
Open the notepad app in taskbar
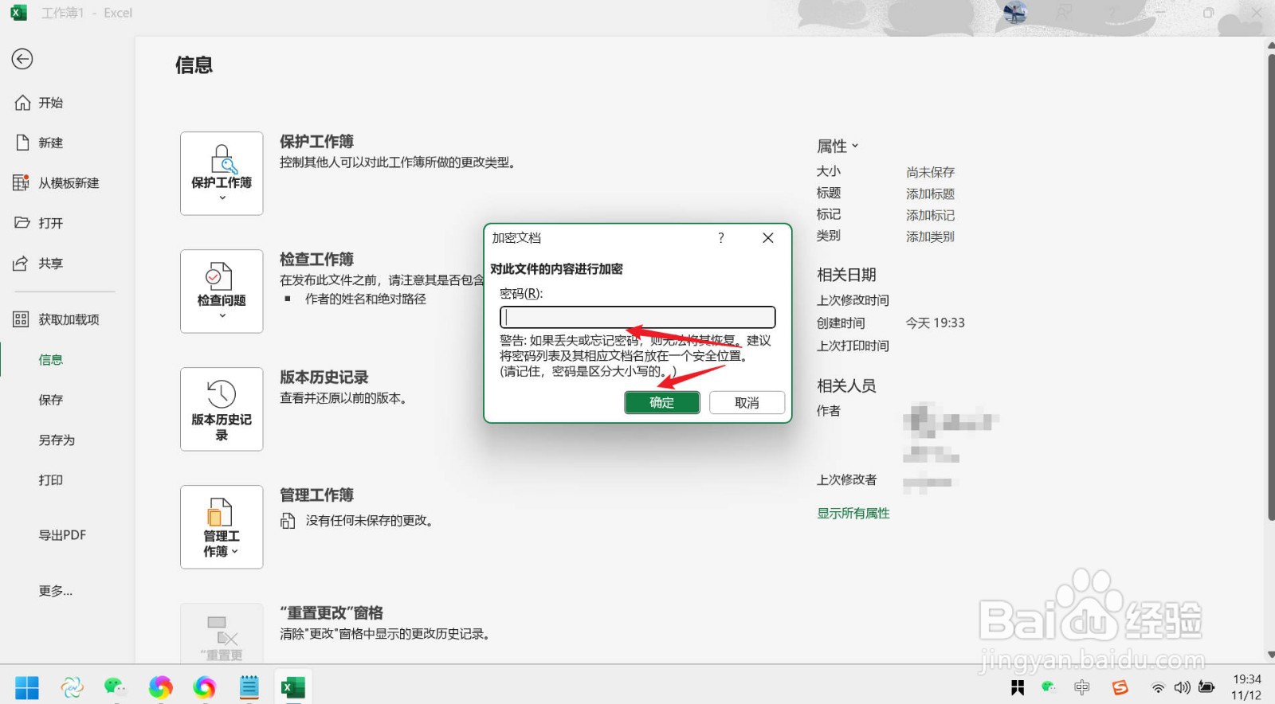[x=249, y=687]
